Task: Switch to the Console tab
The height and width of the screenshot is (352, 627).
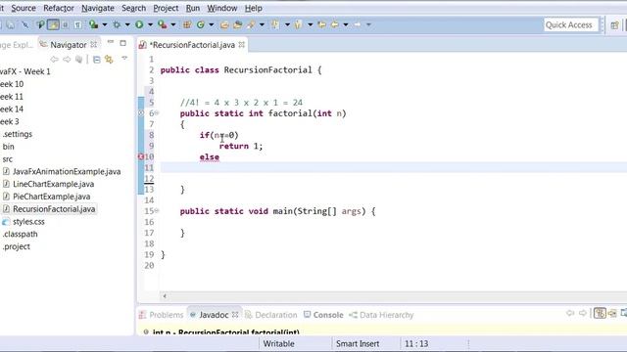Action: click(x=323, y=315)
